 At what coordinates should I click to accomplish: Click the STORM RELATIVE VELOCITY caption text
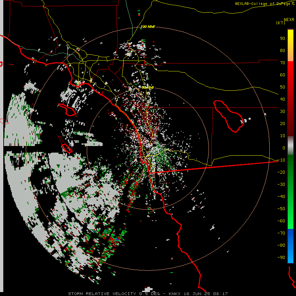point(102,294)
